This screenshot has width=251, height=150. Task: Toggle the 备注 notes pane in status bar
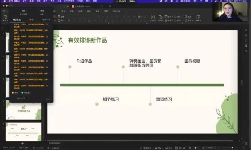(x=158, y=148)
